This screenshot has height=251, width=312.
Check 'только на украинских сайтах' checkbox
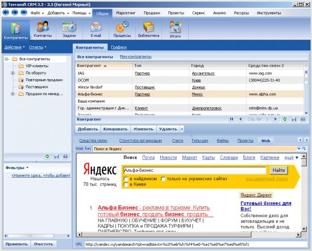163,179
